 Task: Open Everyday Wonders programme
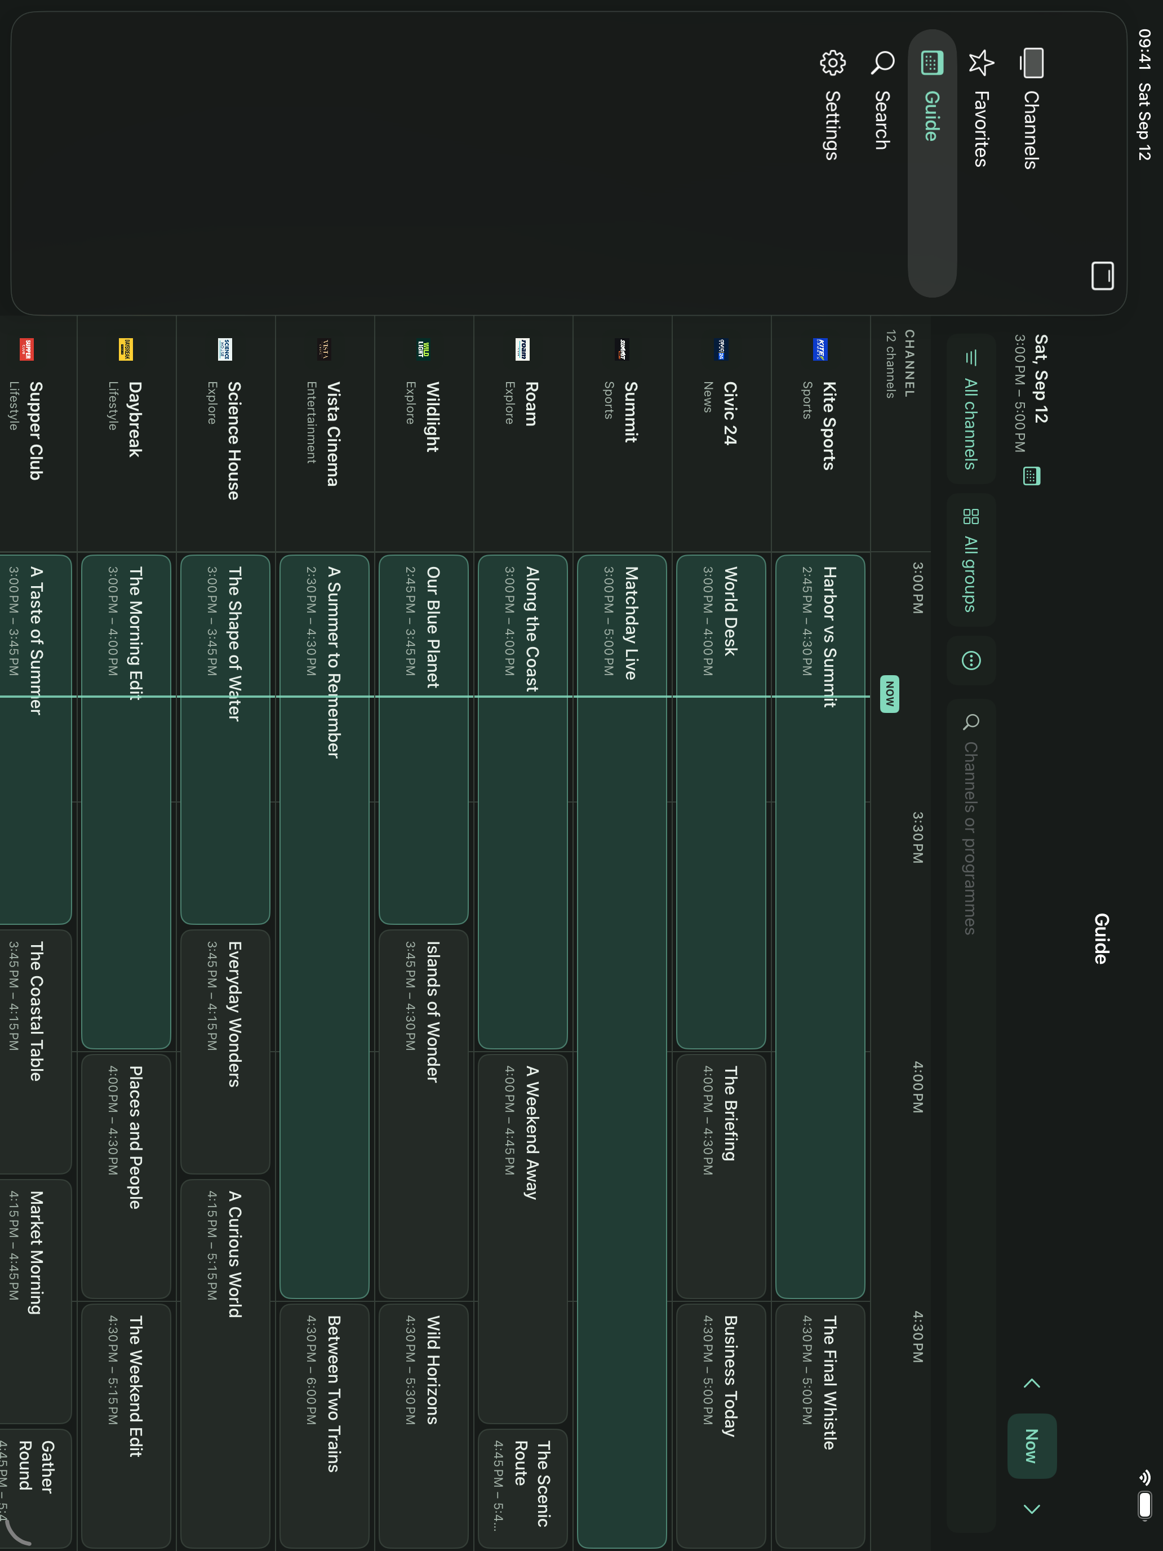(x=225, y=1052)
